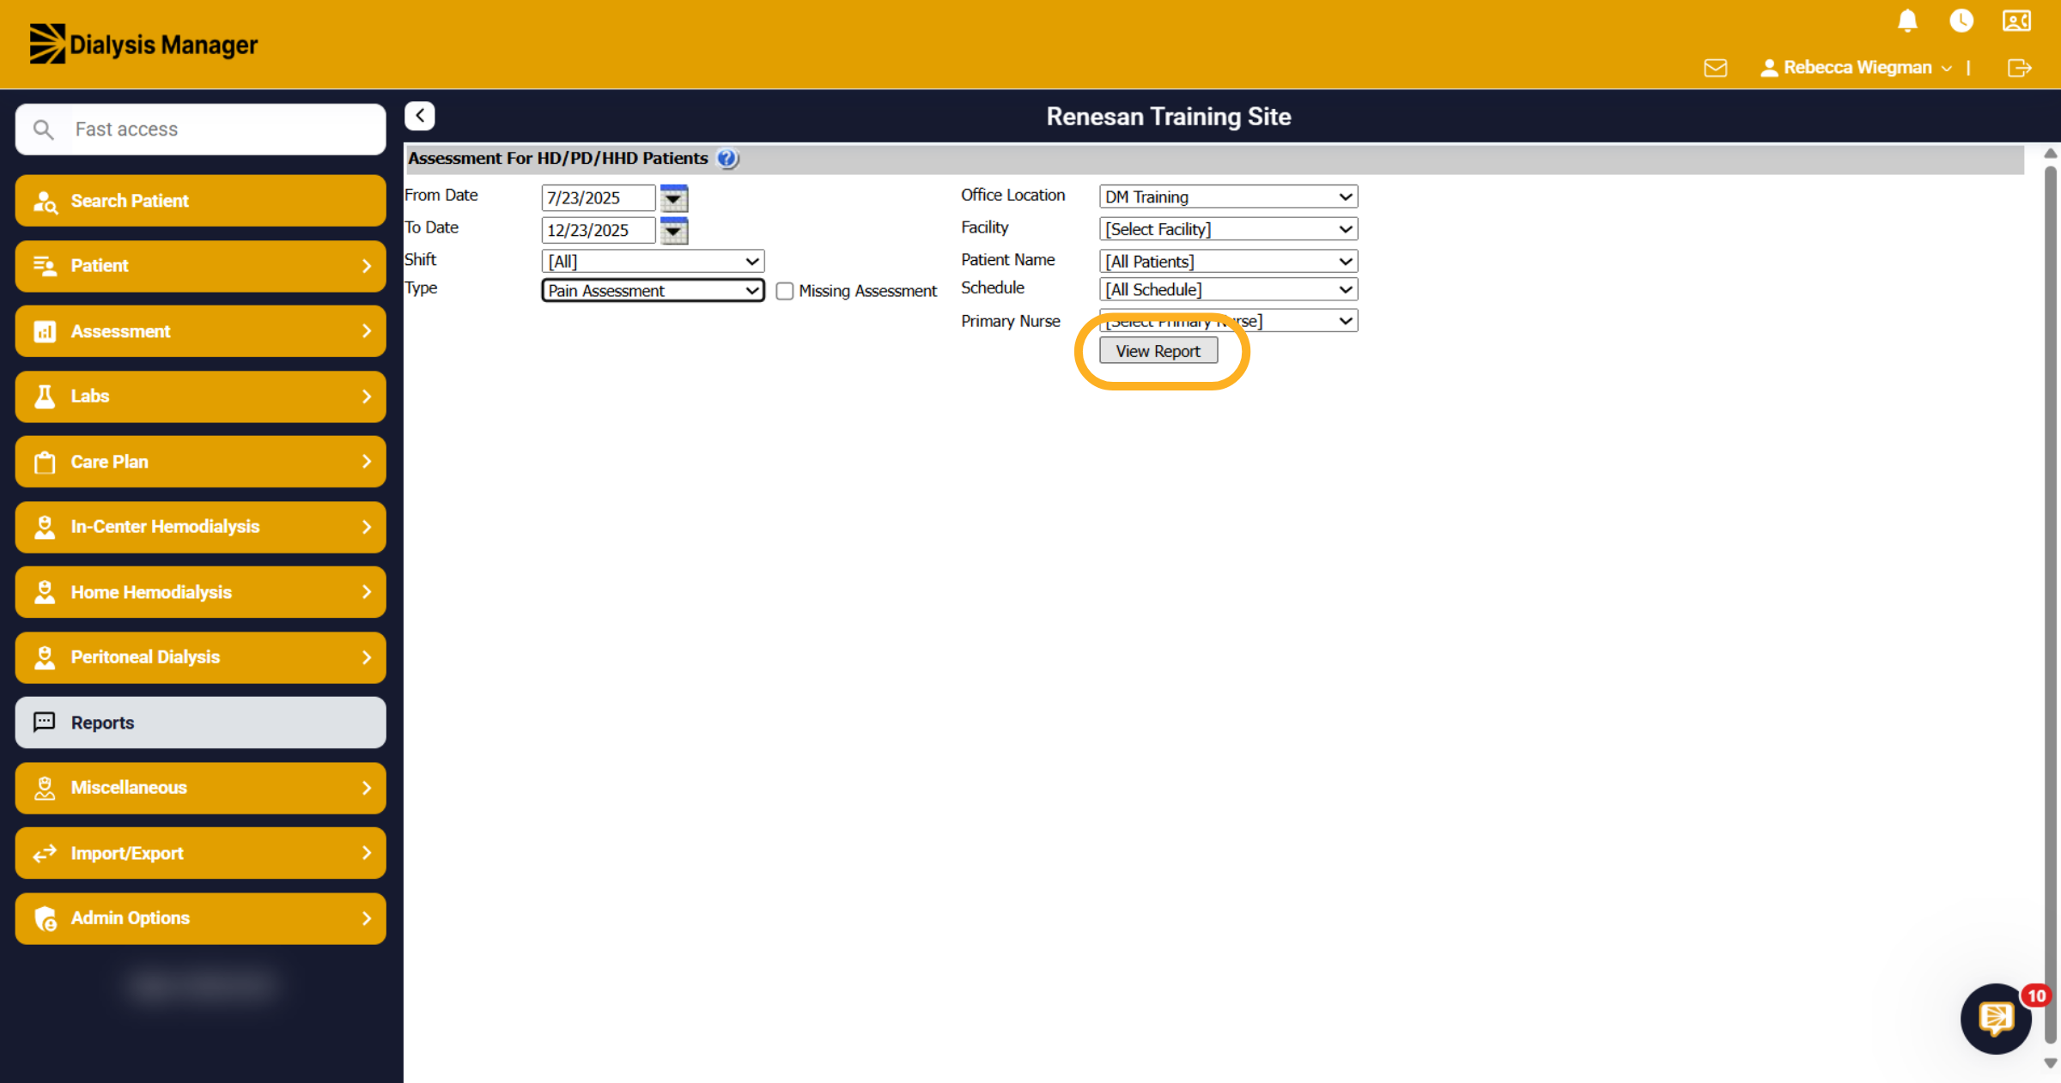The width and height of the screenshot is (2061, 1083).
Task: Open the Primary Nurse dropdown
Action: click(x=1228, y=321)
